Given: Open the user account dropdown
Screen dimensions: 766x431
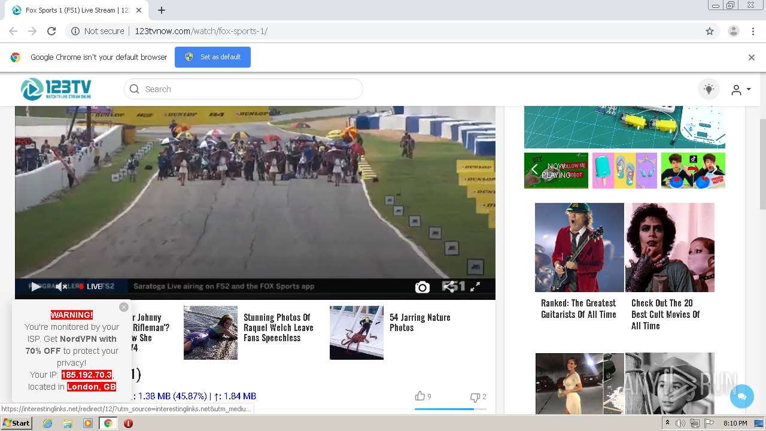Looking at the screenshot, I should 740,90.
